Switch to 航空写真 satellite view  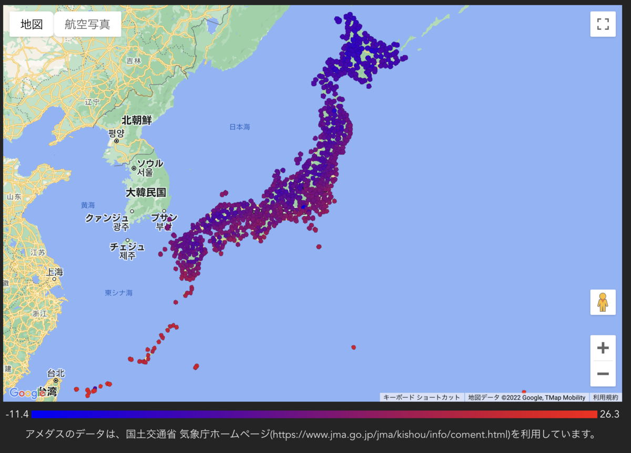coord(87,24)
